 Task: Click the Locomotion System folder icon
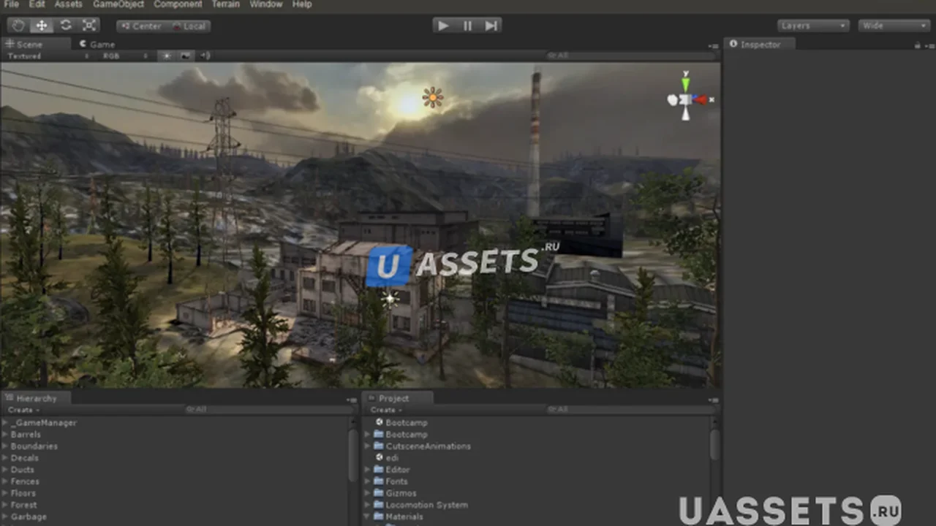(x=379, y=504)
